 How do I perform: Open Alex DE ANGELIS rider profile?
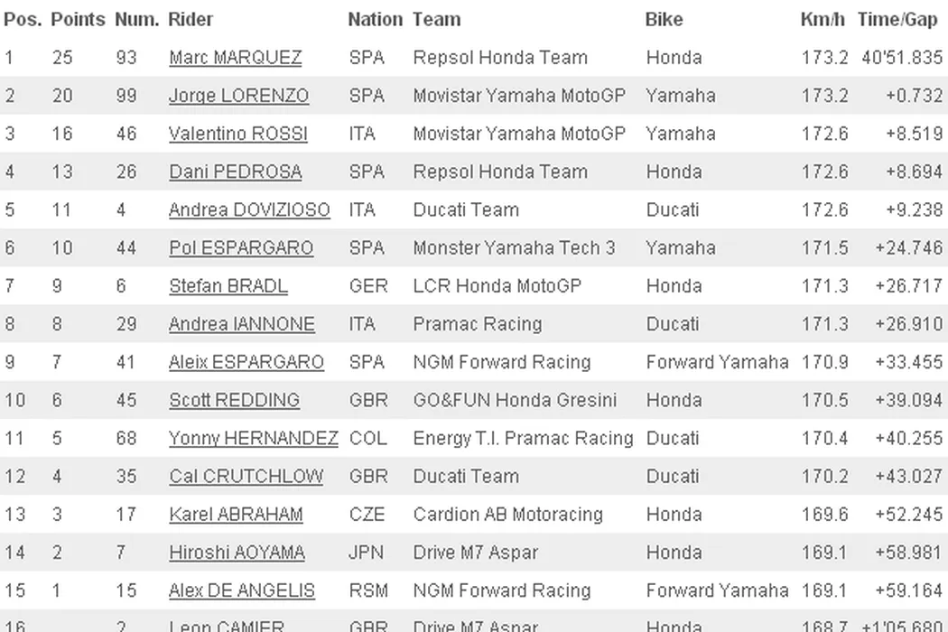coord(241,591)
